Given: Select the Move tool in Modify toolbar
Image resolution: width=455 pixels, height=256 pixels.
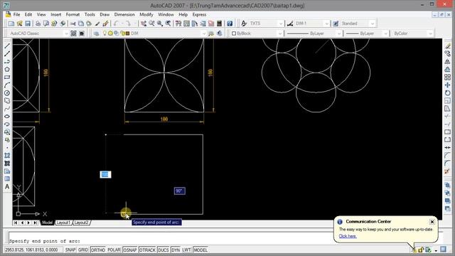Looking at the screenshot, I should coord(447,85).
